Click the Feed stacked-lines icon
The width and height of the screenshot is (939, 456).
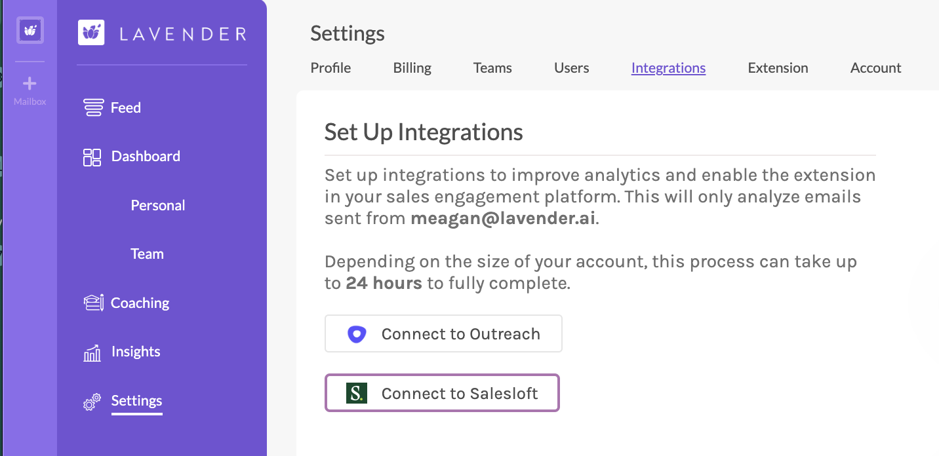94,107
